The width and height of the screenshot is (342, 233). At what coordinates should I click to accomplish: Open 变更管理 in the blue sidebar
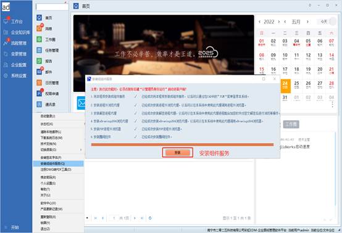click(x=15, y=54)
